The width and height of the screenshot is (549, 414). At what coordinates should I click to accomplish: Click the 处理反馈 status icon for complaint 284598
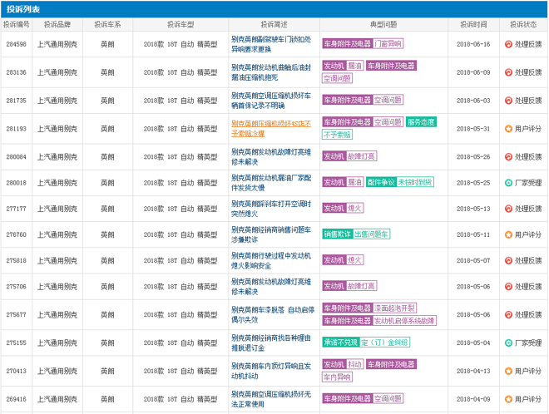(508, 44)
